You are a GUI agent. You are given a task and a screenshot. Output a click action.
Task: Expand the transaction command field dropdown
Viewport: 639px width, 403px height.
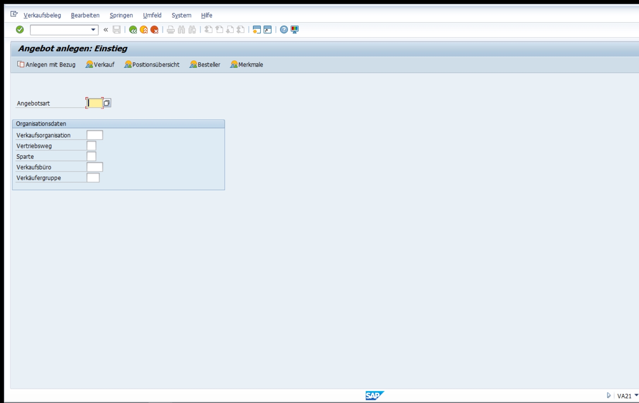click(93, 30)
